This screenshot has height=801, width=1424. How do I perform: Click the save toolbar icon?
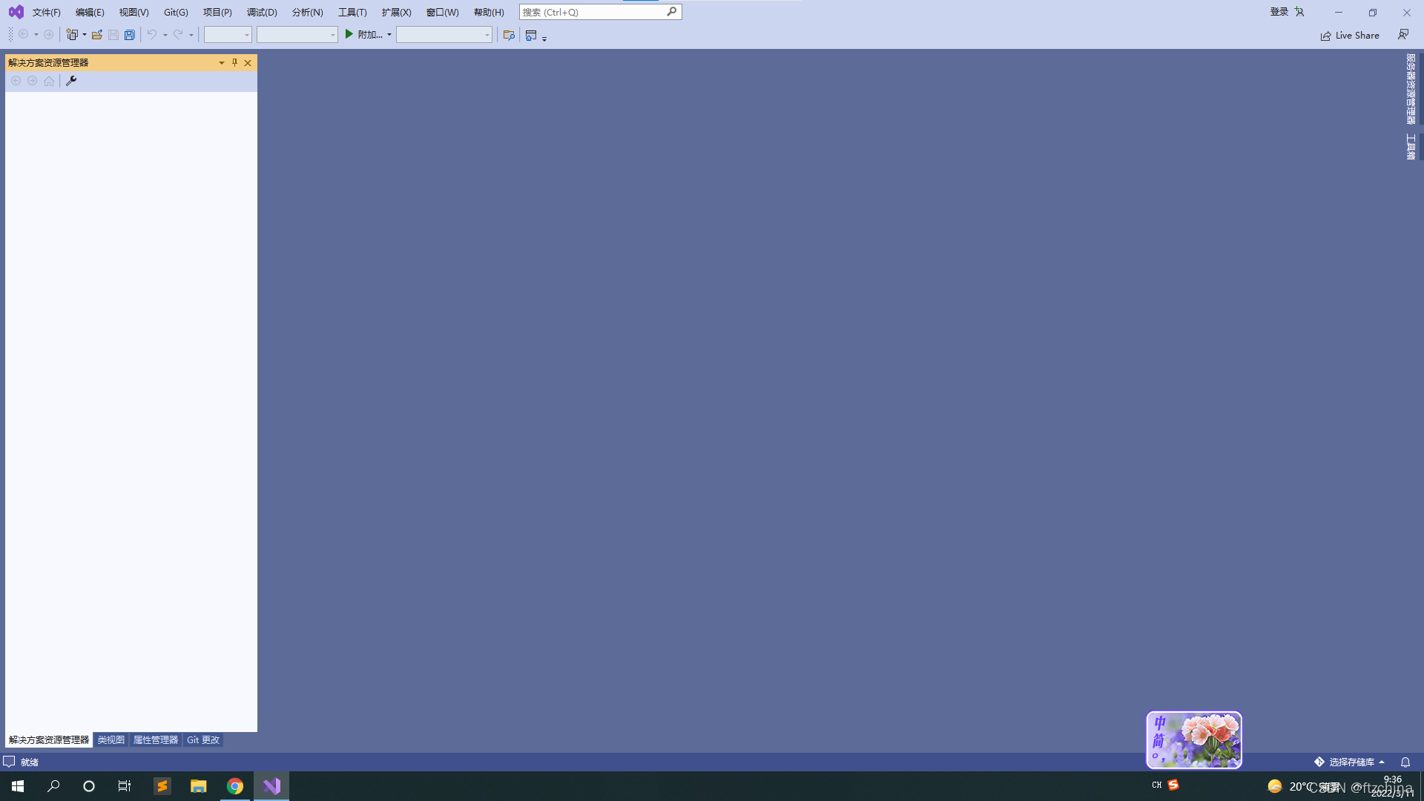pyautogui.click(x=113, y=34)
